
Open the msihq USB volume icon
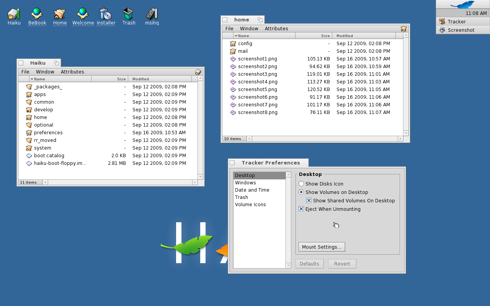(x=152, y=14)
